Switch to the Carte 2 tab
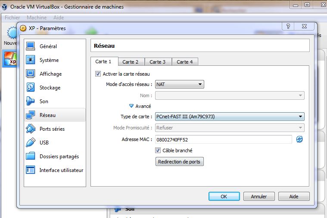The height and width of the screenshot is (218, 327). 131,62
